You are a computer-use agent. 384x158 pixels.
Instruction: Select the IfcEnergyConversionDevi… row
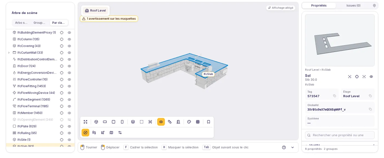[40, 73]
